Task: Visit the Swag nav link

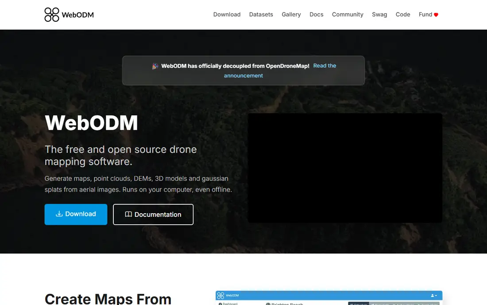Action: [379, 15]
